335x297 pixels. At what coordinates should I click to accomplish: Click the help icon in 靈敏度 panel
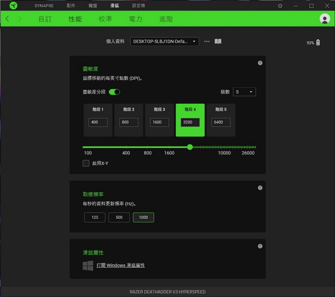pos(260,63)
